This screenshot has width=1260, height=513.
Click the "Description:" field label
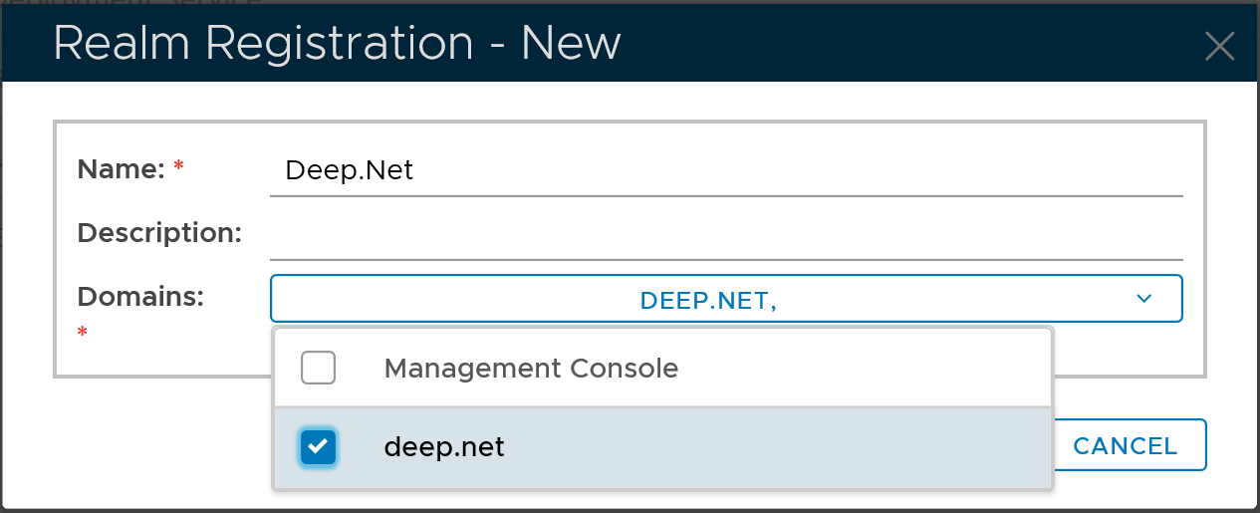coord(159,233)
